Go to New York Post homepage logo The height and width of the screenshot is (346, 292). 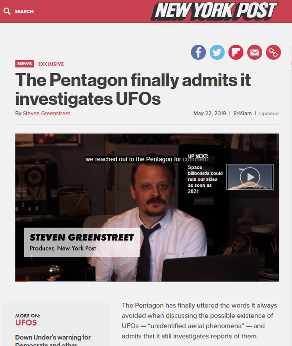[x=214, y=11]
